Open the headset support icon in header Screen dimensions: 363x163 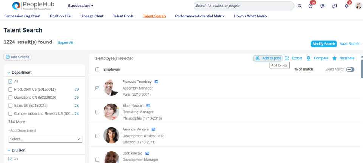click(x=323, y=6)
